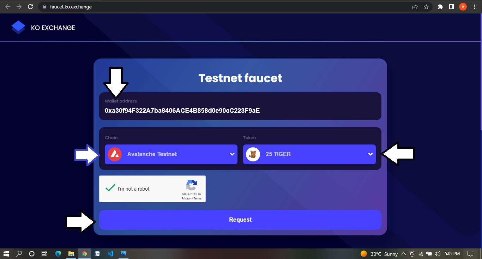The image size is (482, 259).
Task: Go back in the browser
Action: pos(8,7)
